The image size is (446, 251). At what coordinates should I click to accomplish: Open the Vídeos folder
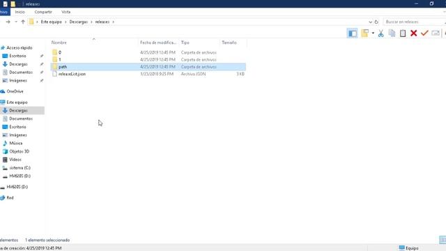pyautogui.click(x=15, y=160)
